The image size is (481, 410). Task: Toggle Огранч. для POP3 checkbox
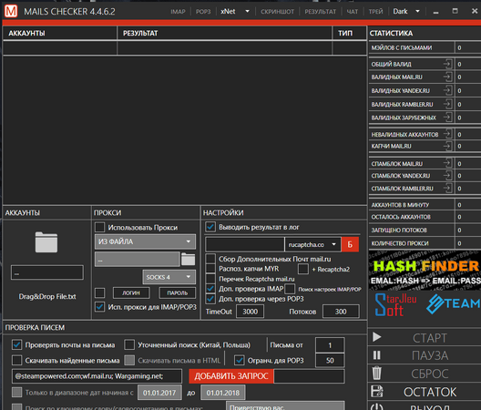240,360
